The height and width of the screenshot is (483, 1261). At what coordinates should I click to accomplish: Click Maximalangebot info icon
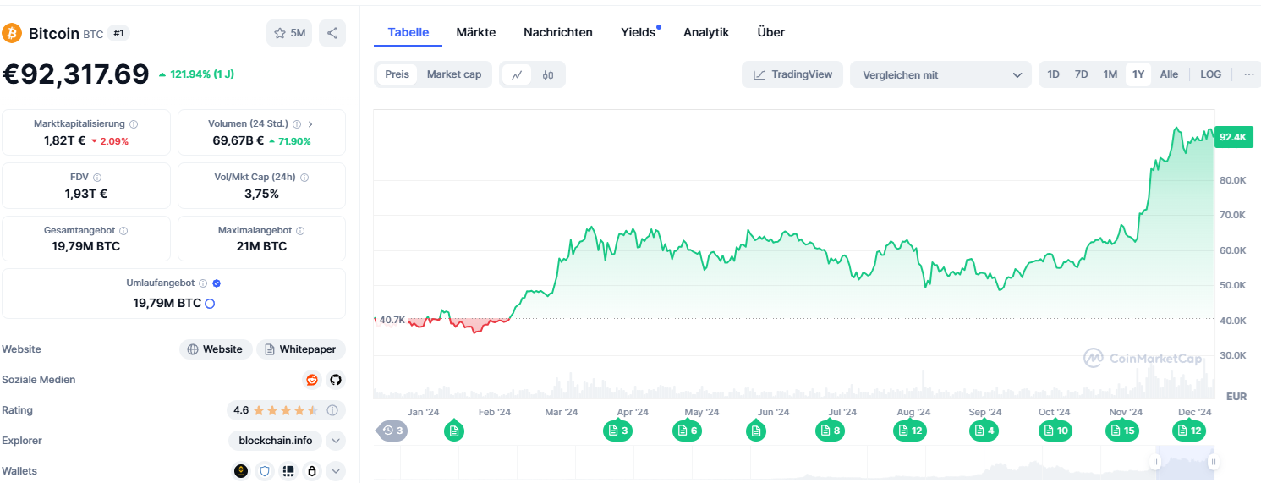point(300,231)
